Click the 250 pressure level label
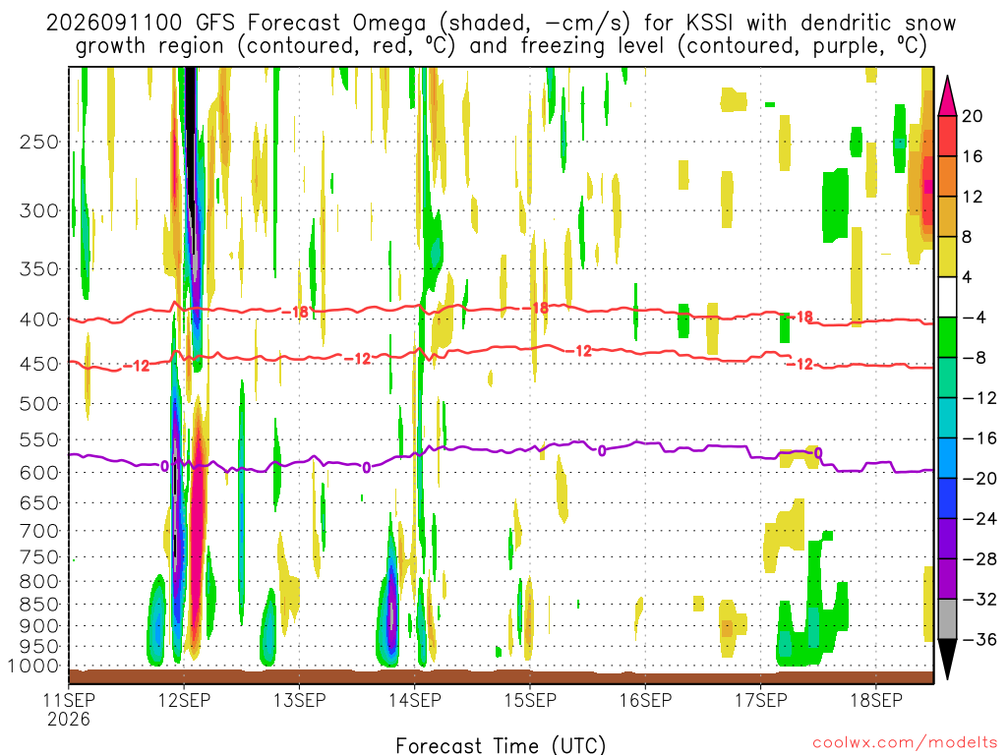 pyautogui.click(x=39, y=142)
